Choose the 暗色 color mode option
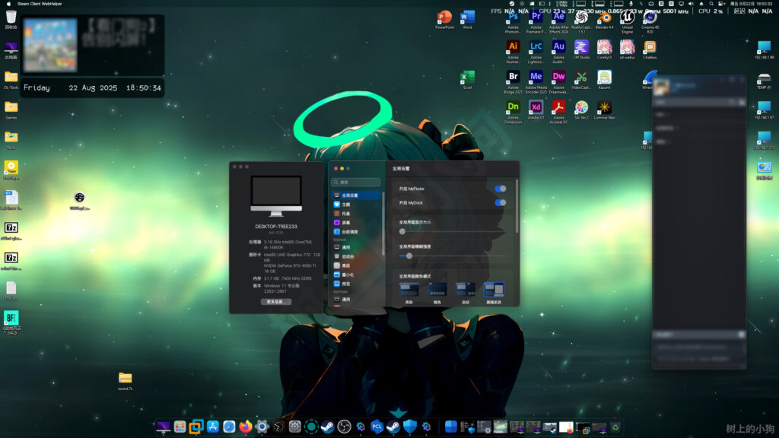The height and width of the screenshot is (438, 779). click(x=437, y=292)
